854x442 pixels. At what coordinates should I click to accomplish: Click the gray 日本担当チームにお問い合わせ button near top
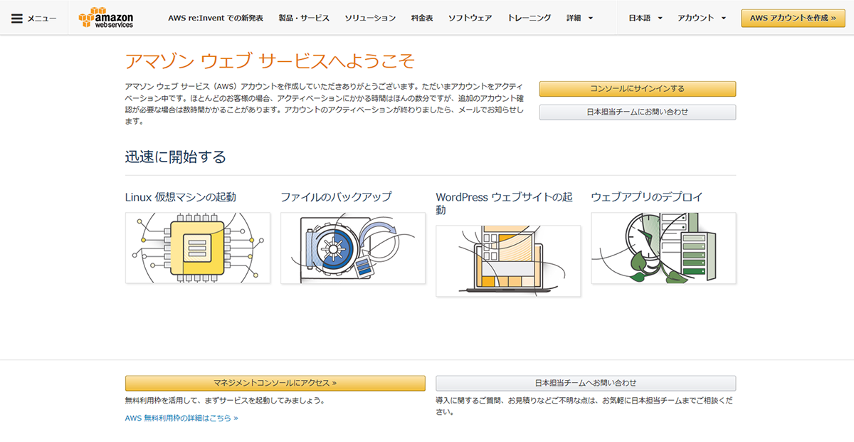tap(638, 112)
